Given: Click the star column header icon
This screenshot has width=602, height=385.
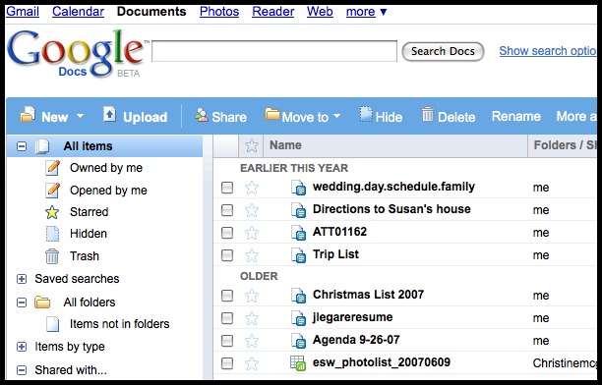Looking at the screenshot, I should 252,145.
